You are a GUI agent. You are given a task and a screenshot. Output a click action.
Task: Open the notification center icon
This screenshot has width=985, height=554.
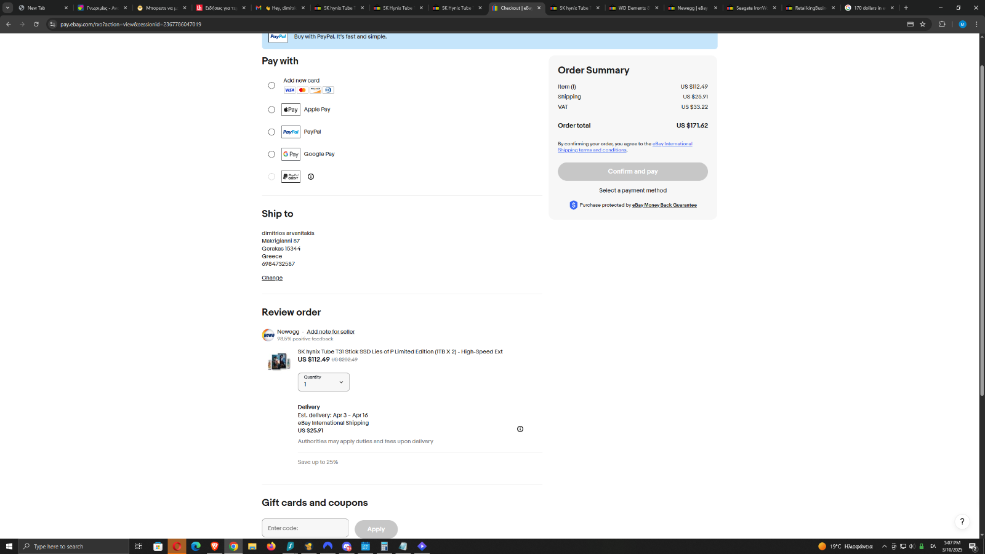tap(973, 547)
